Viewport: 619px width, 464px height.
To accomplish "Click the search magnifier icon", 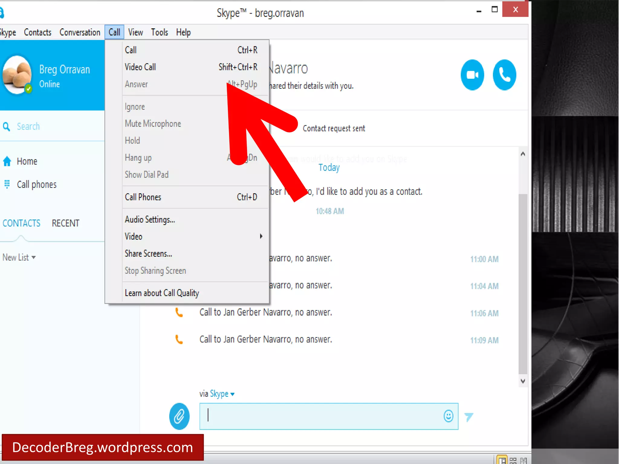I will [x=6, y=126].
